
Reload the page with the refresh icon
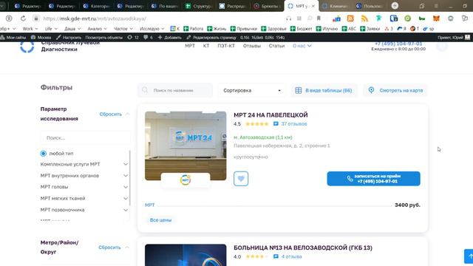pyautogui.click(x=23, y=18)
